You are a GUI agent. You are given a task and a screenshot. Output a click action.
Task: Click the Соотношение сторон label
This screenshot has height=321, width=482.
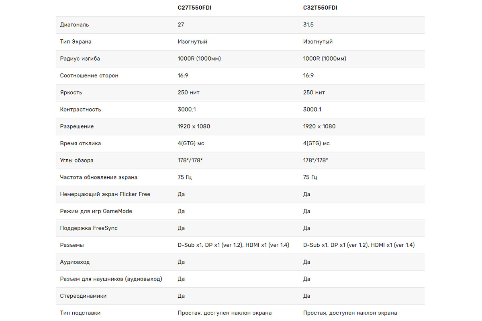point(89,75)
